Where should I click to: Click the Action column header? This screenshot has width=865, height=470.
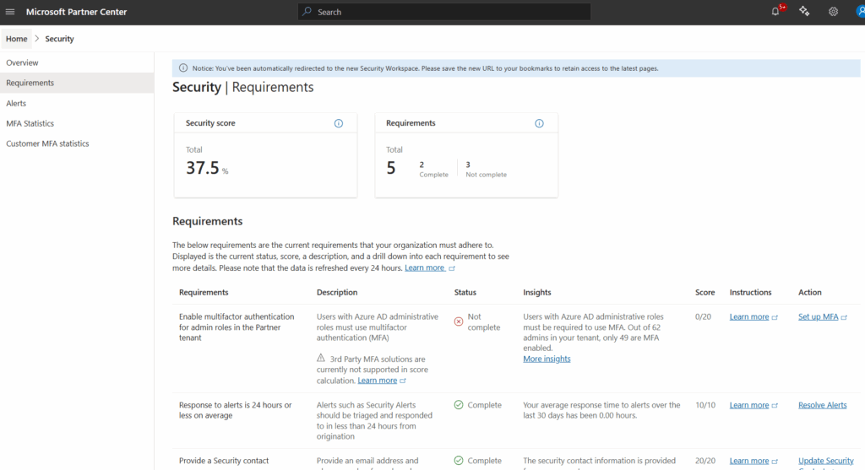click(x=810, y=293)
